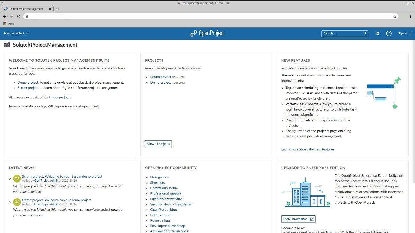Click the chevron beside Versatile agile boards
This screenshot has width=415, height=233.
click(282, 104)
